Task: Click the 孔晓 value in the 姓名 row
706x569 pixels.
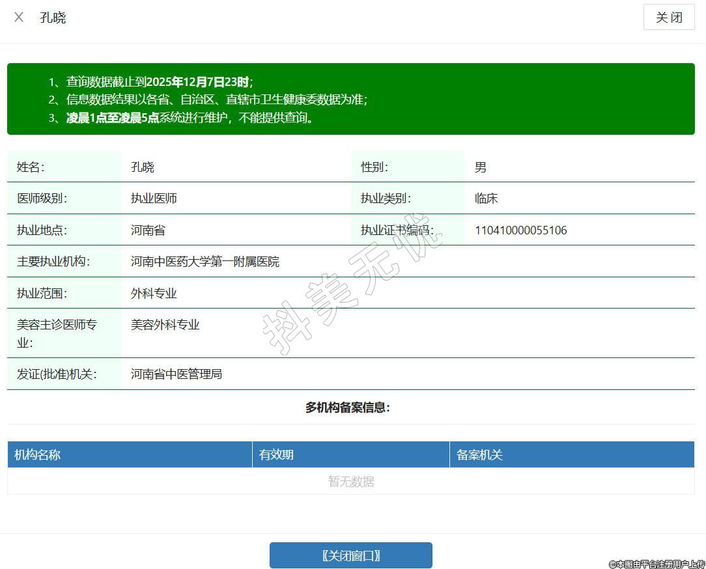Action: coord(143,167)
